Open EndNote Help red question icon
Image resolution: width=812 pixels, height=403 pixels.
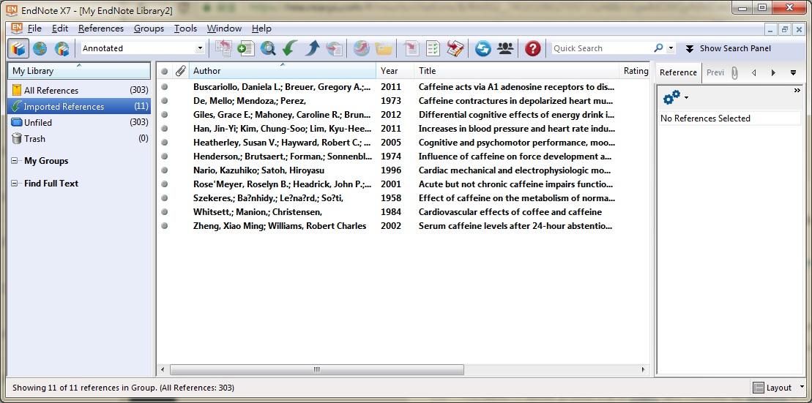532,48
